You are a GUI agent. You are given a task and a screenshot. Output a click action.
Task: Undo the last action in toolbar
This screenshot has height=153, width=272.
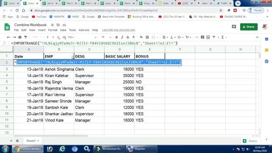[8, 37]
